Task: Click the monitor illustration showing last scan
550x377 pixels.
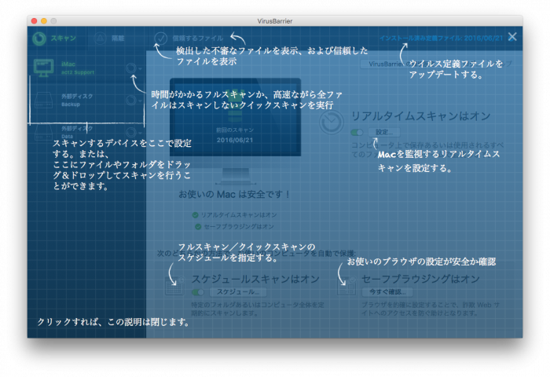Action: (236, 131)
